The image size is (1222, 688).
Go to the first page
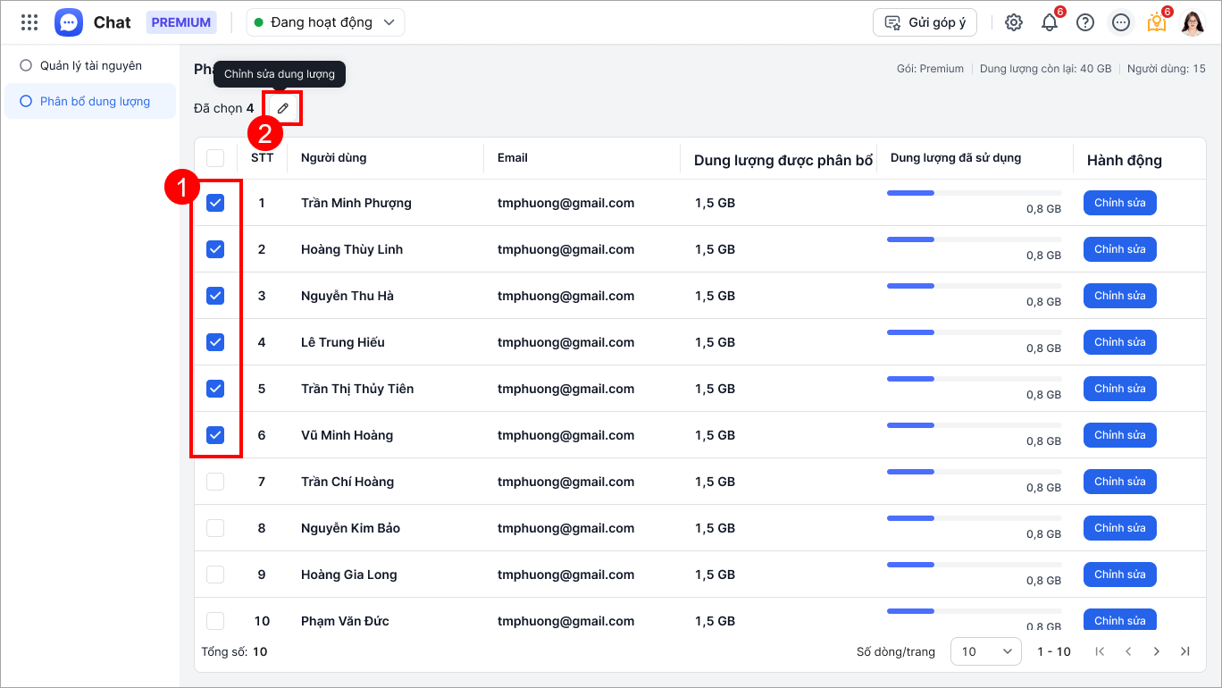point(1100,651)
